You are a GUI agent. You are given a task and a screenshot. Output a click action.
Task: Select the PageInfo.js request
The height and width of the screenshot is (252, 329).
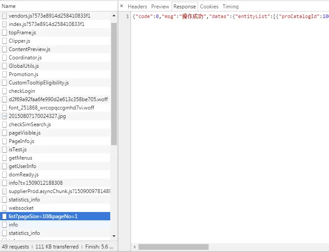point(55,141)
